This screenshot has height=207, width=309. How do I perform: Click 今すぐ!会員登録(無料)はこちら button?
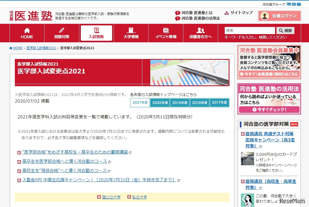[269, 74]
